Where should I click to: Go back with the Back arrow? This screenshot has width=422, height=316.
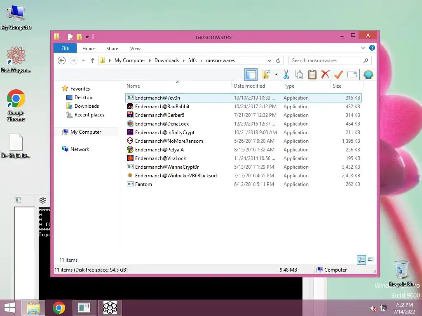point(62,60)
